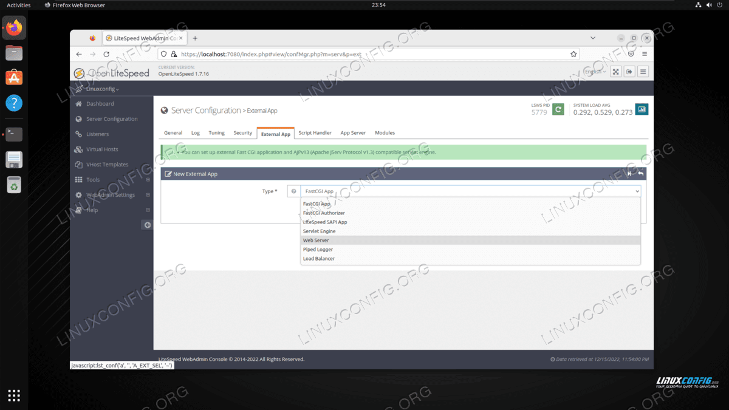
Task: Open the system status menu in top bar
Action: [708, 5]
